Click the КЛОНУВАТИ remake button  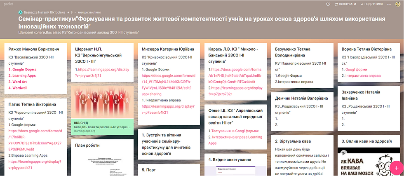pos(345,5)
